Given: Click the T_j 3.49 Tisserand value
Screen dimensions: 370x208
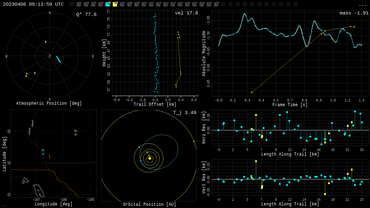Looking at the screenshot, I should pos(185,113).
